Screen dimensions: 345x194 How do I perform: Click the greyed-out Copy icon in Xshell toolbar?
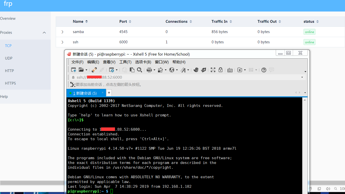point(124,70)
